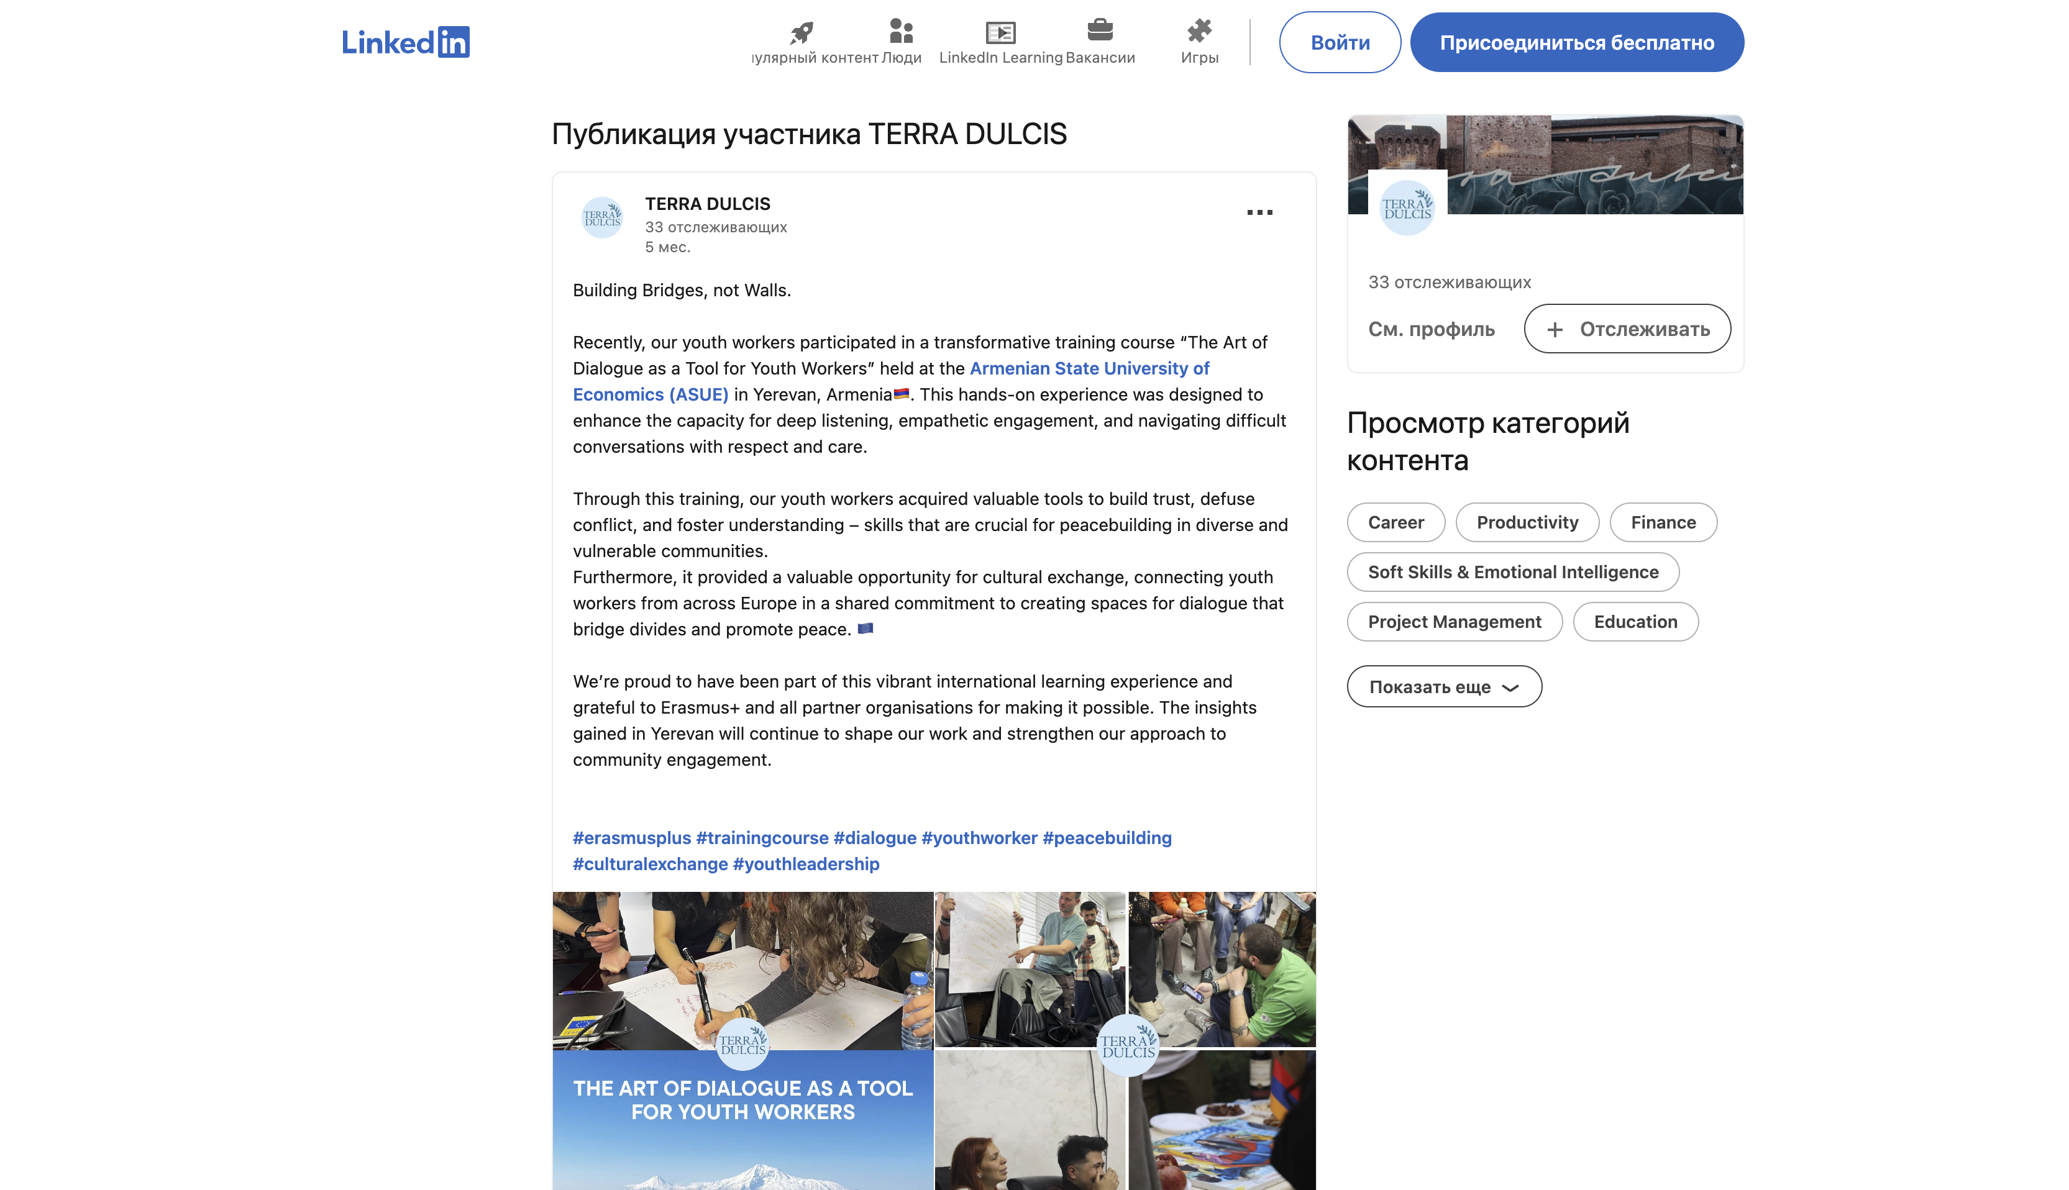Click Присоединиться бесплатно button
Image resolution: width=2069 pixels, height=1190 pixels.
pos(1576,42)
